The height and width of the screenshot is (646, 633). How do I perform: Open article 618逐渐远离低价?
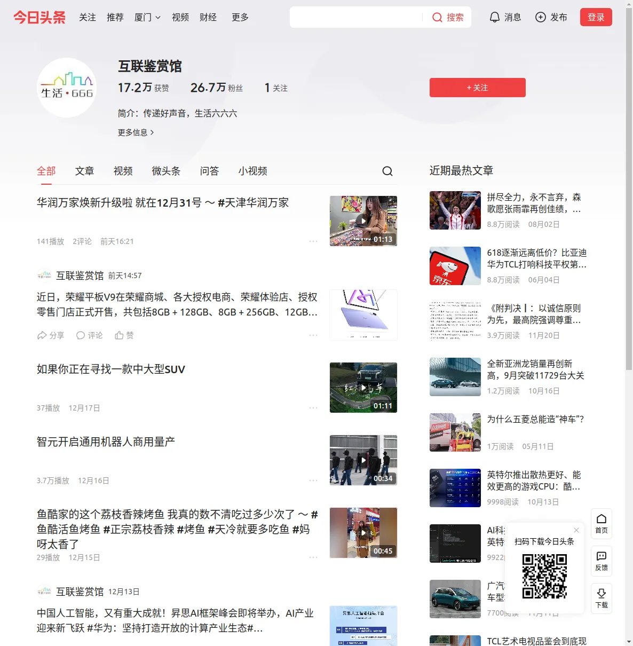tap(537, 259)
